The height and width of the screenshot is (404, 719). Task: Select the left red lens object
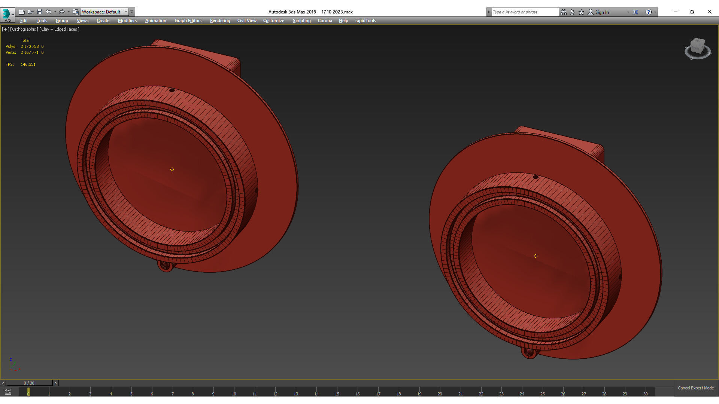[x=172, y=169]
